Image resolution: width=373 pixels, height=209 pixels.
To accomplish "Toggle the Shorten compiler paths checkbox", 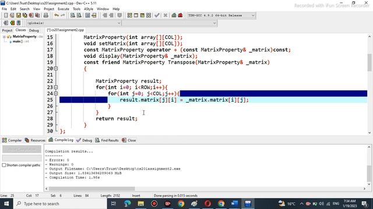I will (x=4, y=165).
